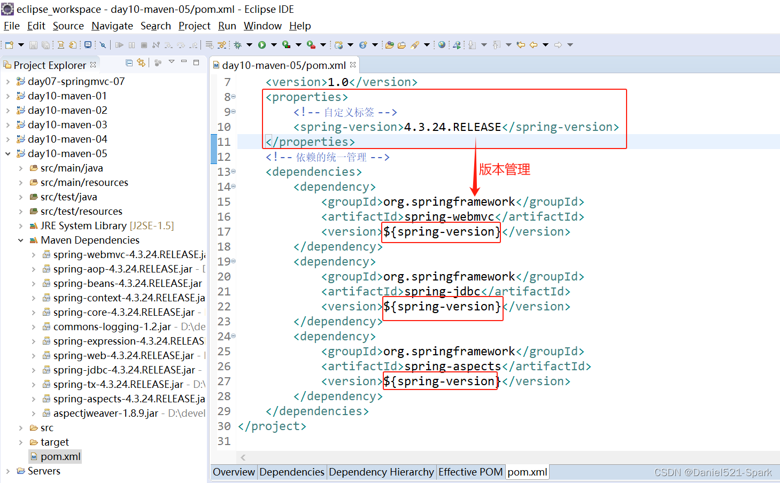Screen dimensions: 780x483
Task: Open the New file dropdown arrow
Action: (x=21, y=45)
